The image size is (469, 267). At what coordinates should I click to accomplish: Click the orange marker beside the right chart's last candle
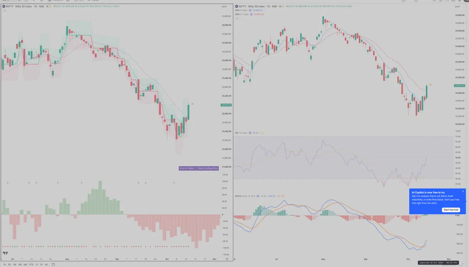(430, 84)
